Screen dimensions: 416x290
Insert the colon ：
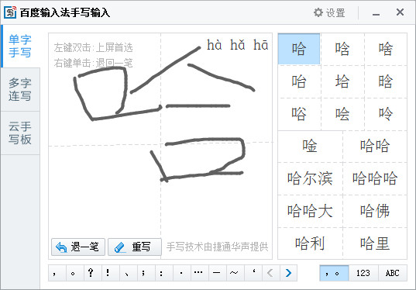coord(163,273)
